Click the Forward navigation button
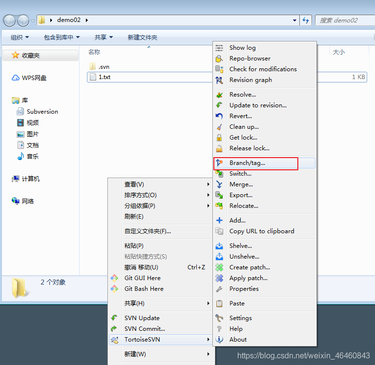Image resolution: width=375 pixels, height=365 pixels. click(x=23, y=20)
